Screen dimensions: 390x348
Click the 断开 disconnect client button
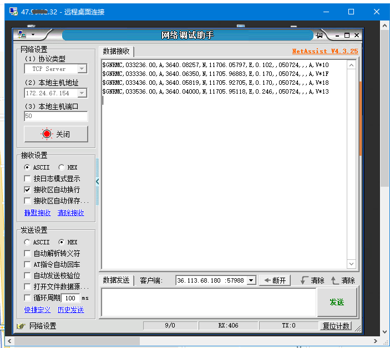275,280
